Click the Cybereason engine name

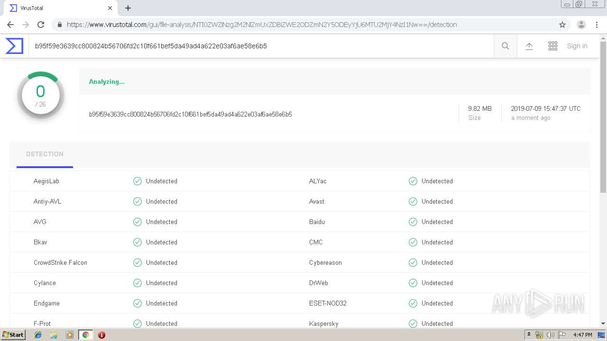(x=325, y=262)
